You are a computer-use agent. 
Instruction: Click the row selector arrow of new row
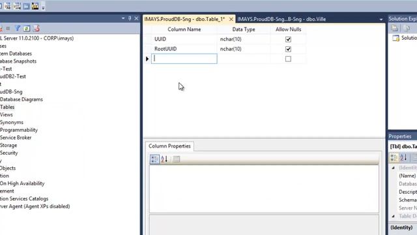pos(147,59)
